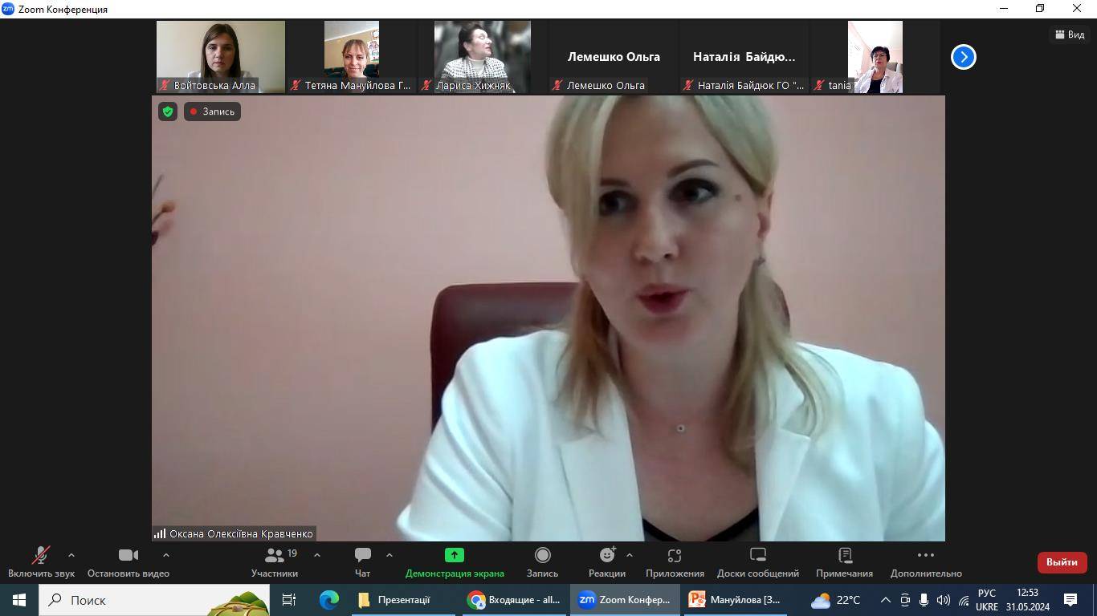Open Реакции reactions menu
Viewport: 1097px width, 616px height.
pyautogui.click(x=607, y=562)
